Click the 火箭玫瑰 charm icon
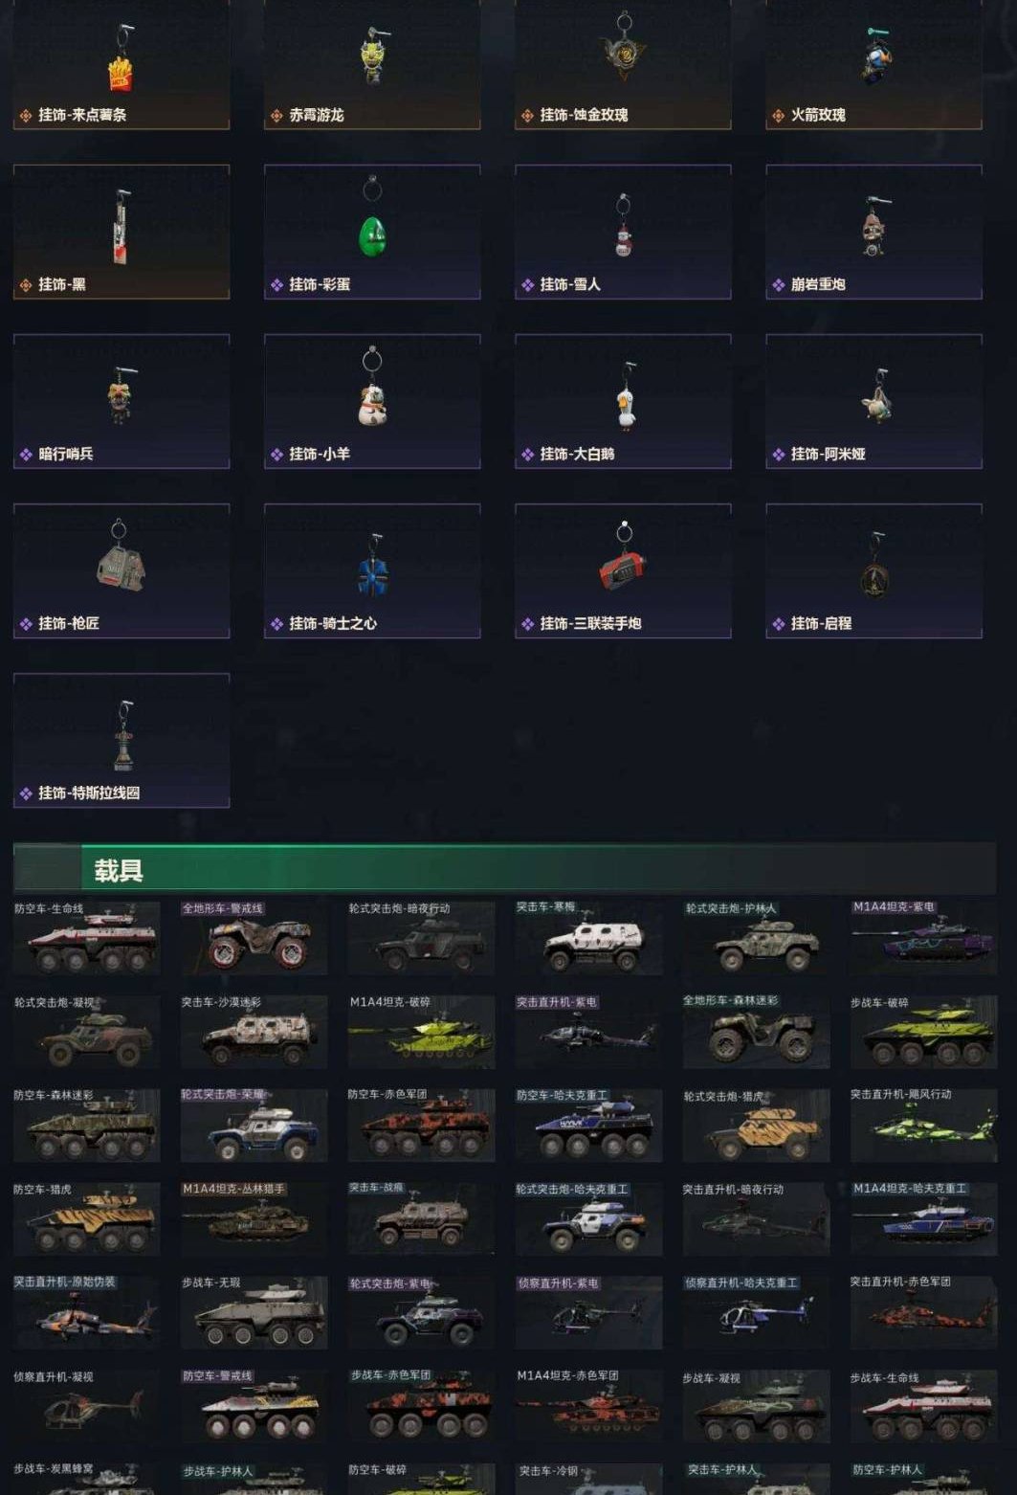 pos(873,55)
